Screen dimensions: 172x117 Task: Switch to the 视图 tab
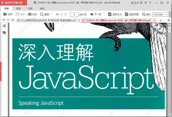18,8
